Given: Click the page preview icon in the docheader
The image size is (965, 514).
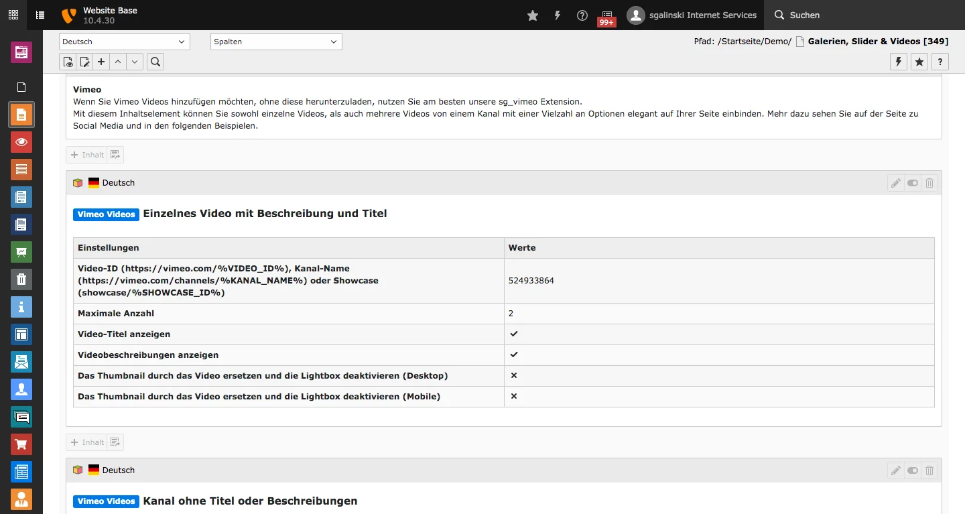Looking at the screenshot, I should [x=68, y=61].
